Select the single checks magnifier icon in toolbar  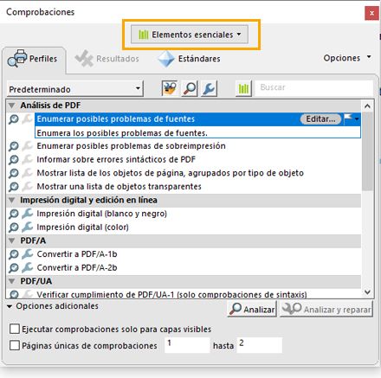tap(190, 88)
